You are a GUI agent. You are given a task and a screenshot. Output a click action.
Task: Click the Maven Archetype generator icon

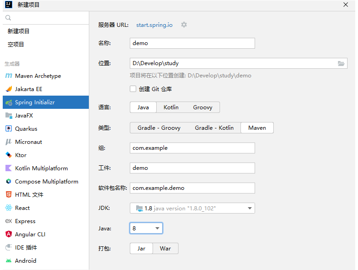(8, 76)
